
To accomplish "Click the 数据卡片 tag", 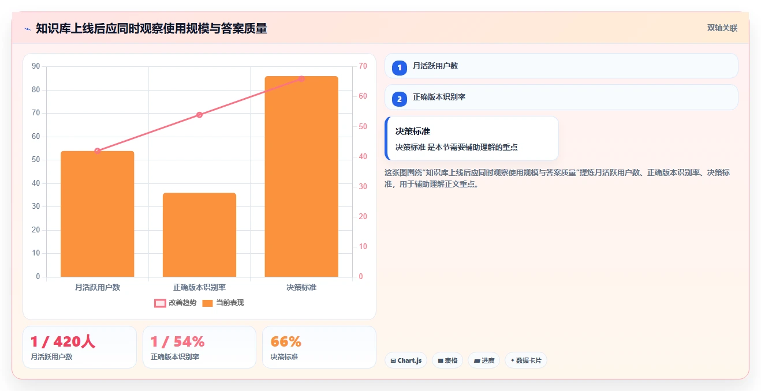I will (x=526, y=360).
